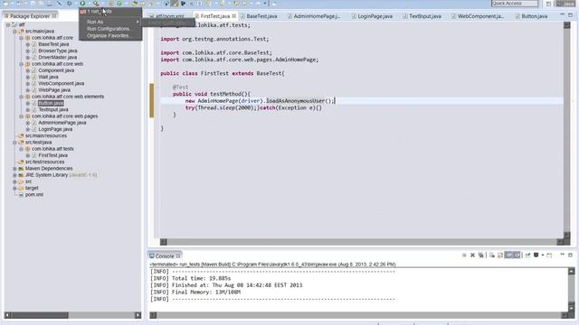Click the Display Selected Console icon

536,255
